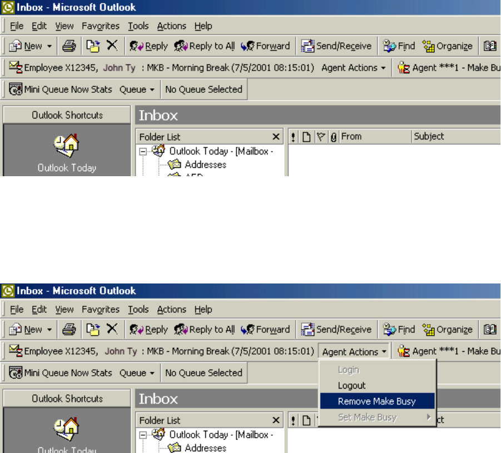This screenshot has width=501, height=453.
Task: Click Organize button in upper window
Action: tap(447, 46)
